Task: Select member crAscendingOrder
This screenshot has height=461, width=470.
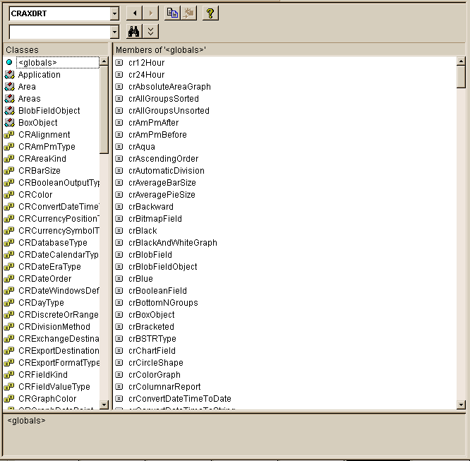Action: click(x=163, y=159)
